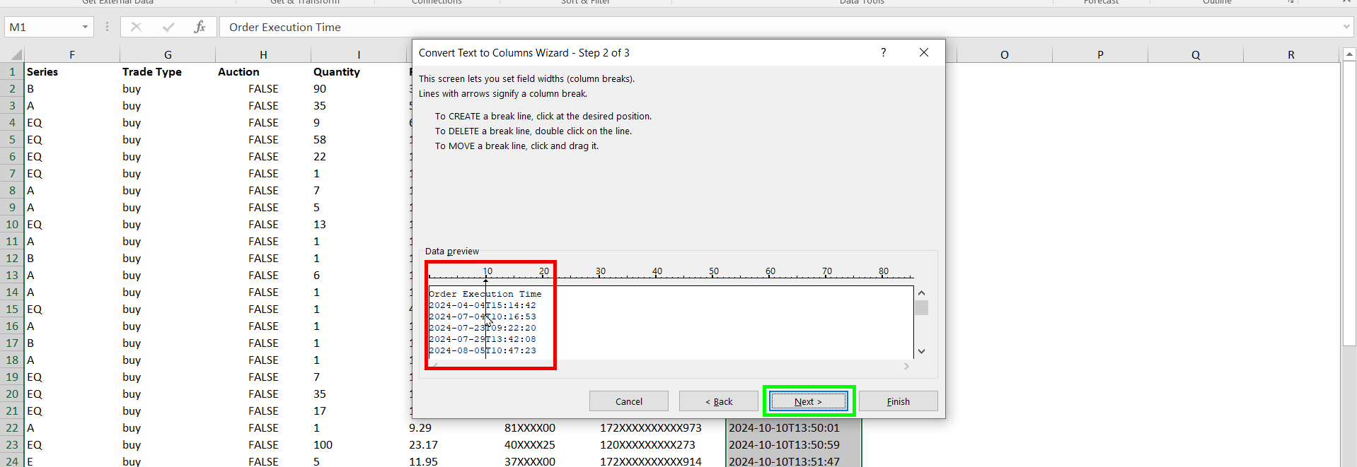Screen dimensions: 1357x467
Task: Click data preview scroll down arrow
Action: 921,351
